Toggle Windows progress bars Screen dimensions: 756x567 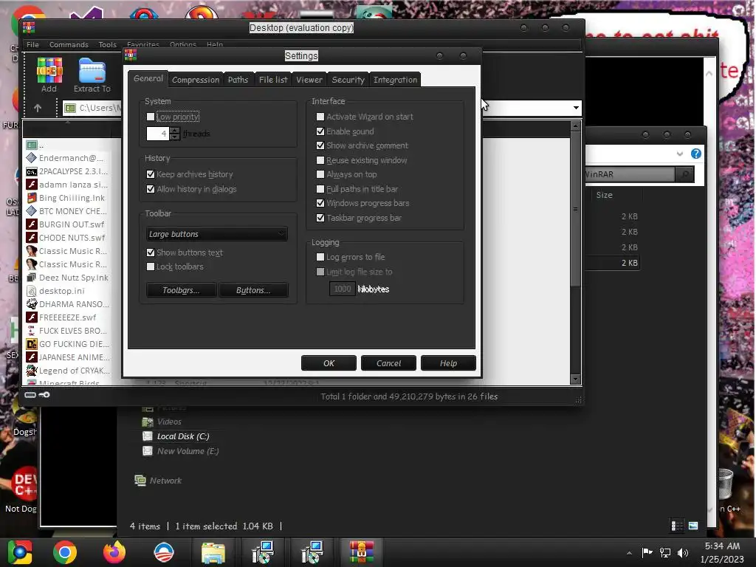(x=320, y=203)
